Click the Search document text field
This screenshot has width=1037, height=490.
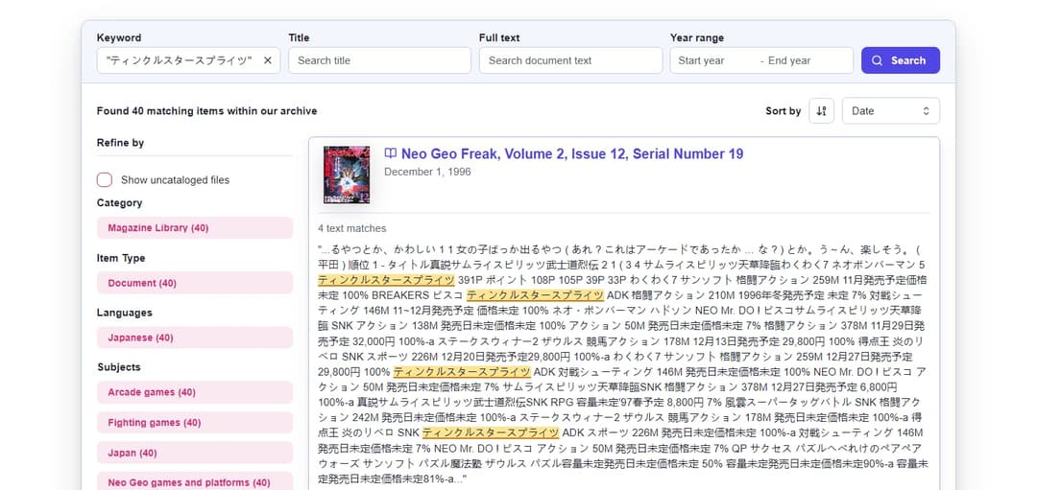570,60
